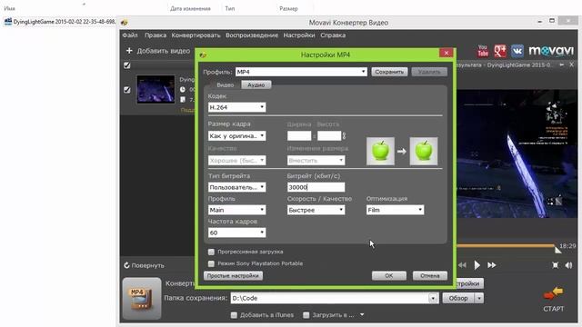
Task: Click the Удалить profile button
Action: click(429, 72)
